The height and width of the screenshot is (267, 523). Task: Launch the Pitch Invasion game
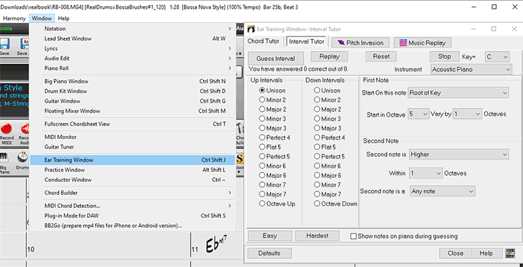pos(361,43)
